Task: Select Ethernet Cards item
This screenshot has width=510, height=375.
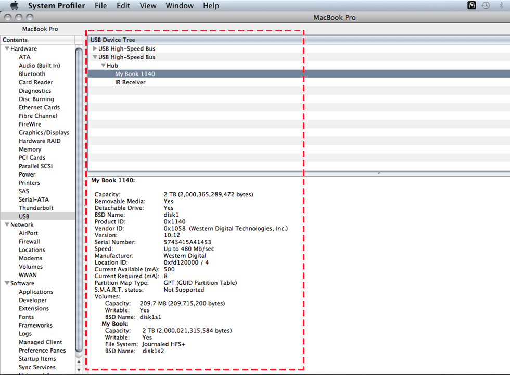Action: [x=40, y=107]
